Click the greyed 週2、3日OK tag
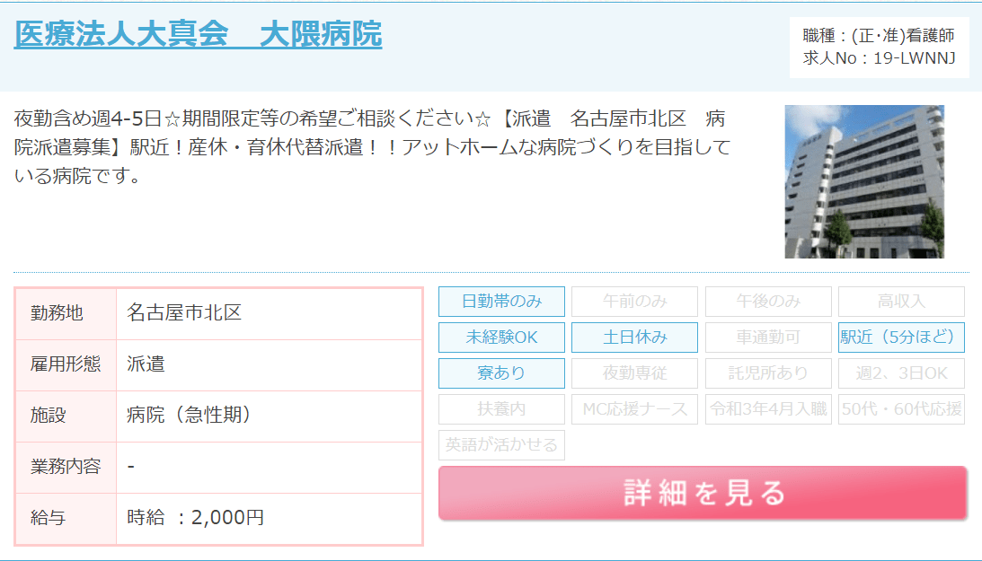This screenshot has height=561, width=982. [x=901, y=373]
